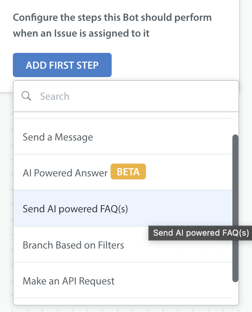Click the dropdown list's scrollbar thumb
Viewport: 252px width, 312px height.
(235, 208)
